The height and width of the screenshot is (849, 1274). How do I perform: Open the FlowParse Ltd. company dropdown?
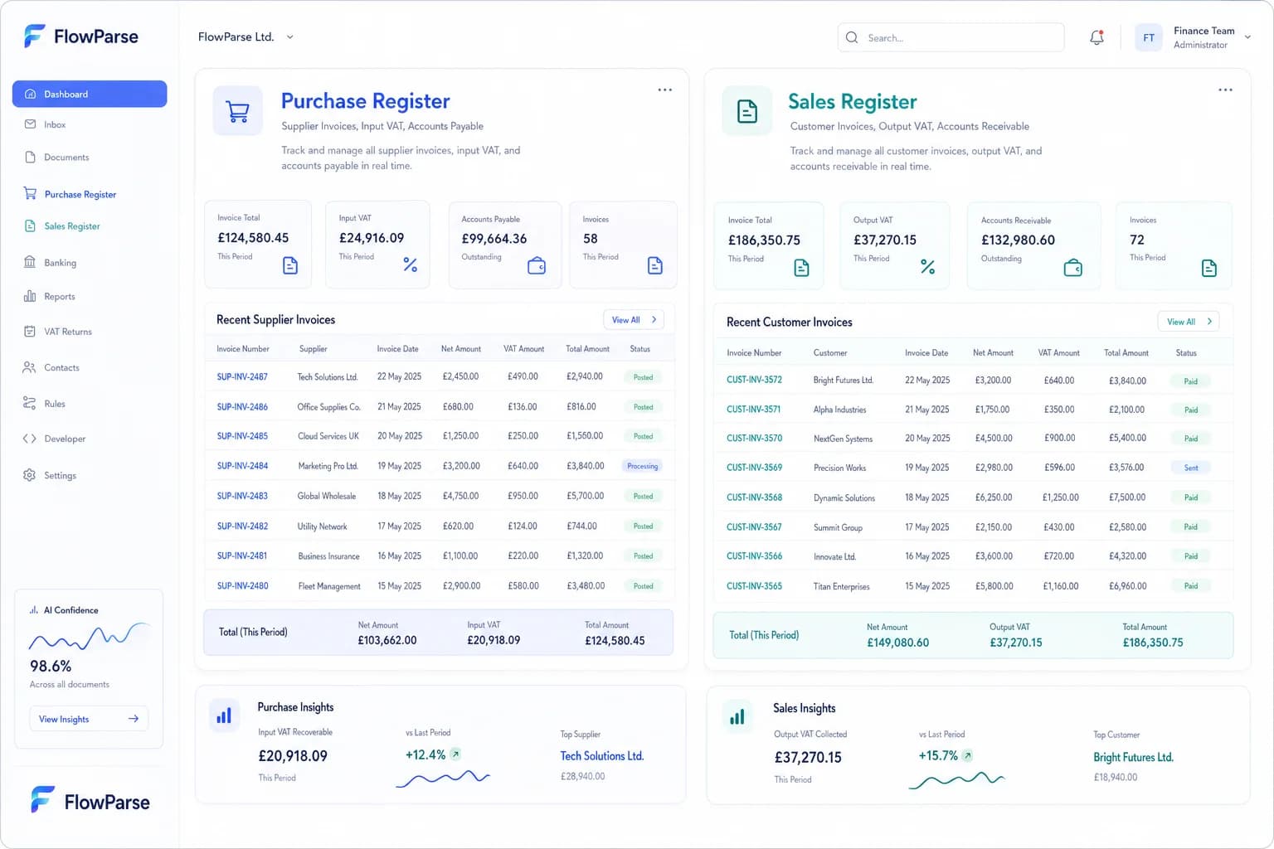point(246,37)
